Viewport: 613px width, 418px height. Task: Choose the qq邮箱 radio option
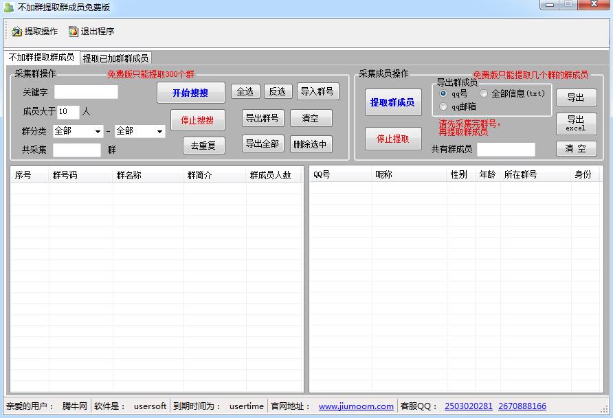[443, 106]
